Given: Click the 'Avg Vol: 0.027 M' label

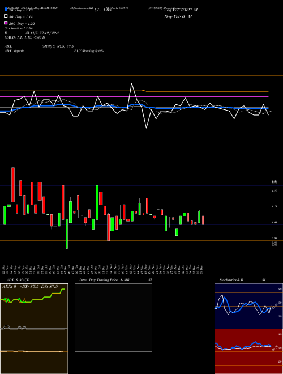Looking at the screenshot, I should pyautogui.click(x=181, y=10).
